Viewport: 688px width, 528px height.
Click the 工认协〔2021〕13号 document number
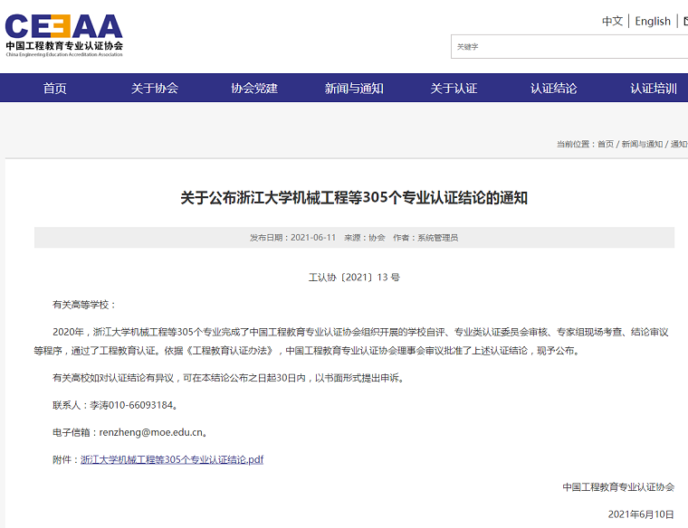point(354,278)
